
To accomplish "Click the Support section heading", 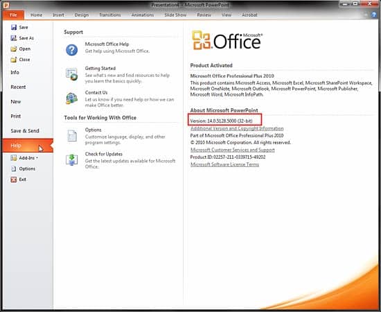I will click(x=73, y=32).
